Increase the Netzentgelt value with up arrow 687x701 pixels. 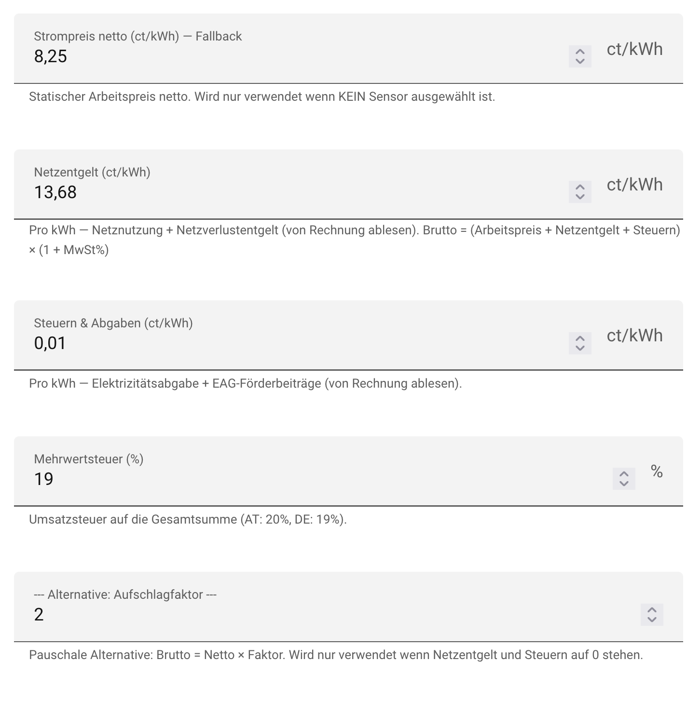click(x=580, y=187)
